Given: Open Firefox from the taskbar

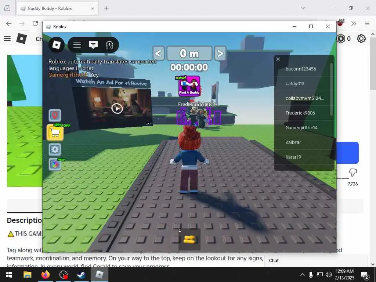Looking at the screenshot, I should click(x=45, y=275).
